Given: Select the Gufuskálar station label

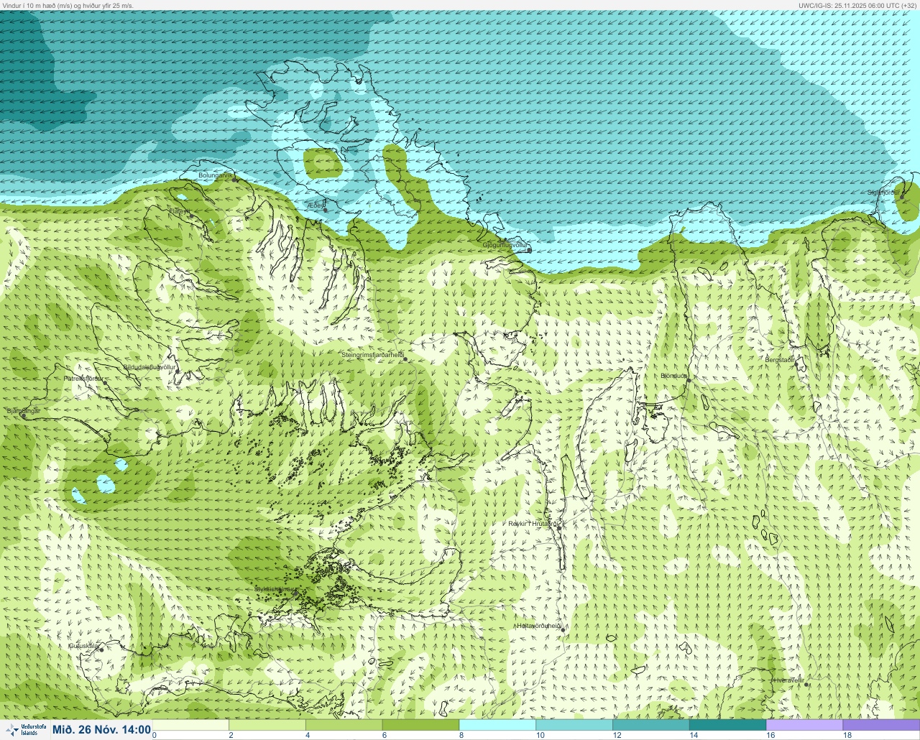Looking at the screenshot, I should pos(83,646).
